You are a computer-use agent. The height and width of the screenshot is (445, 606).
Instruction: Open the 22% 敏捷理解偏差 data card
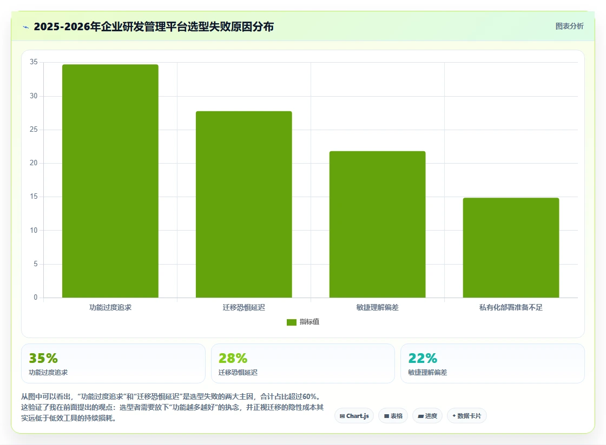pyautogui.click(x=492, y=363)
